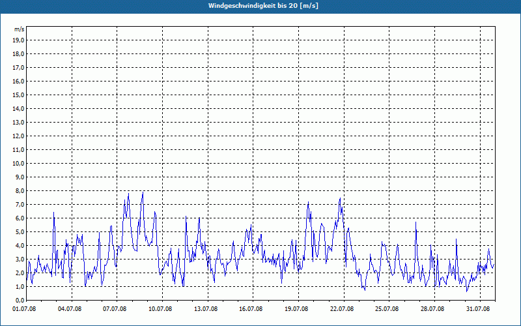
Task: Click the 11,0 y-axis label
Action: click(x=19, y=150)
